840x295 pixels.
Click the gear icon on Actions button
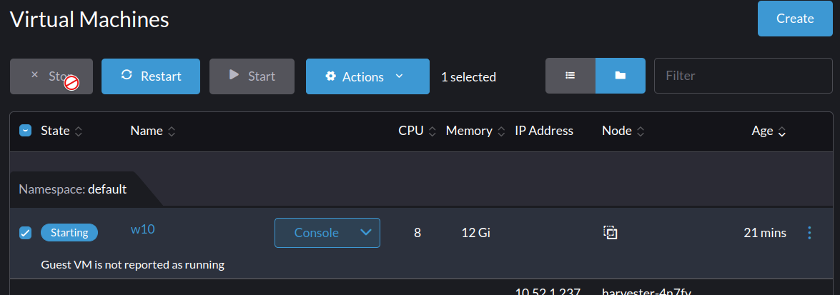coord(330,76)
